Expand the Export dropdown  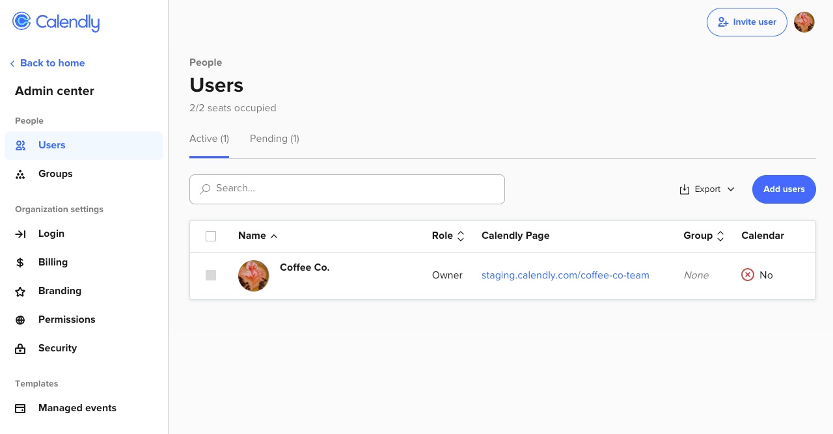pos(707,189)
